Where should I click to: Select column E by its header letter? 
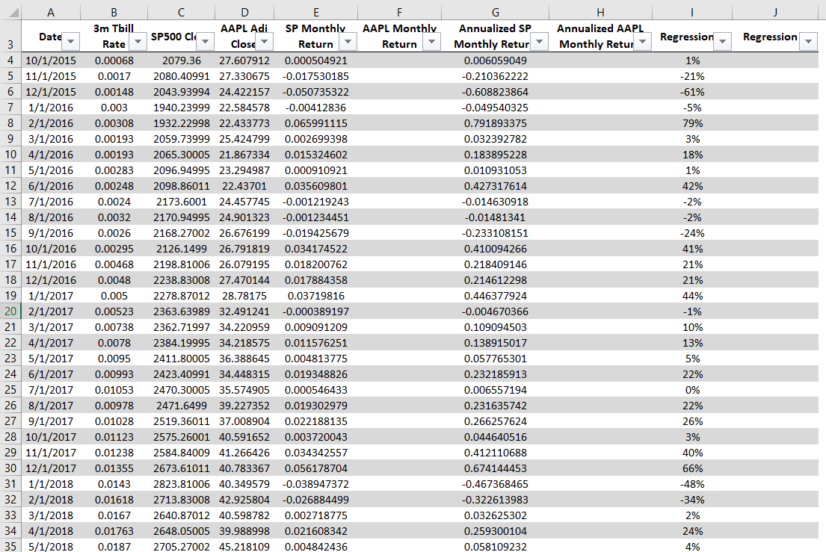click(x=315, y=11)
